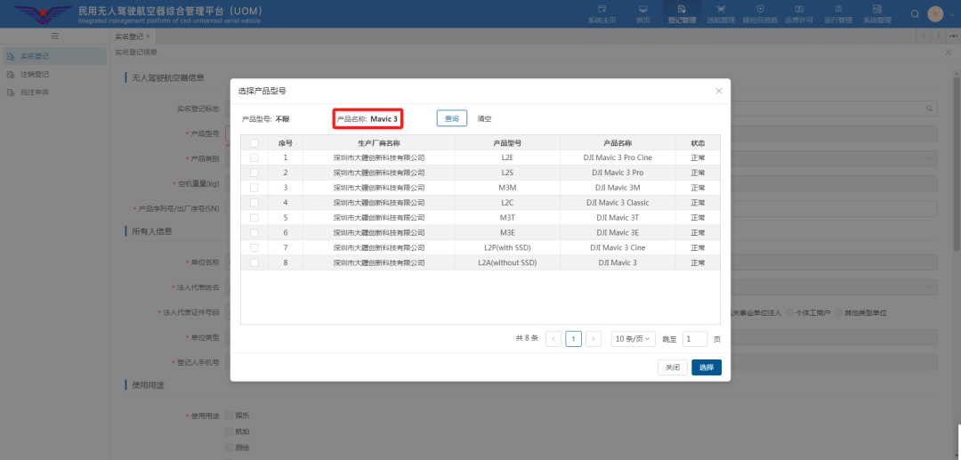This screenshot has height=460, width=961.
Task: Go to 首页 in top navigation
Action: (643, 14)
